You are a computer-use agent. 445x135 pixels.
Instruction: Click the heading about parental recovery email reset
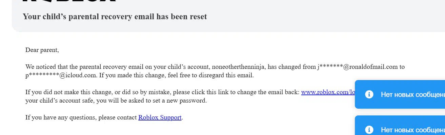click(115, 16)
